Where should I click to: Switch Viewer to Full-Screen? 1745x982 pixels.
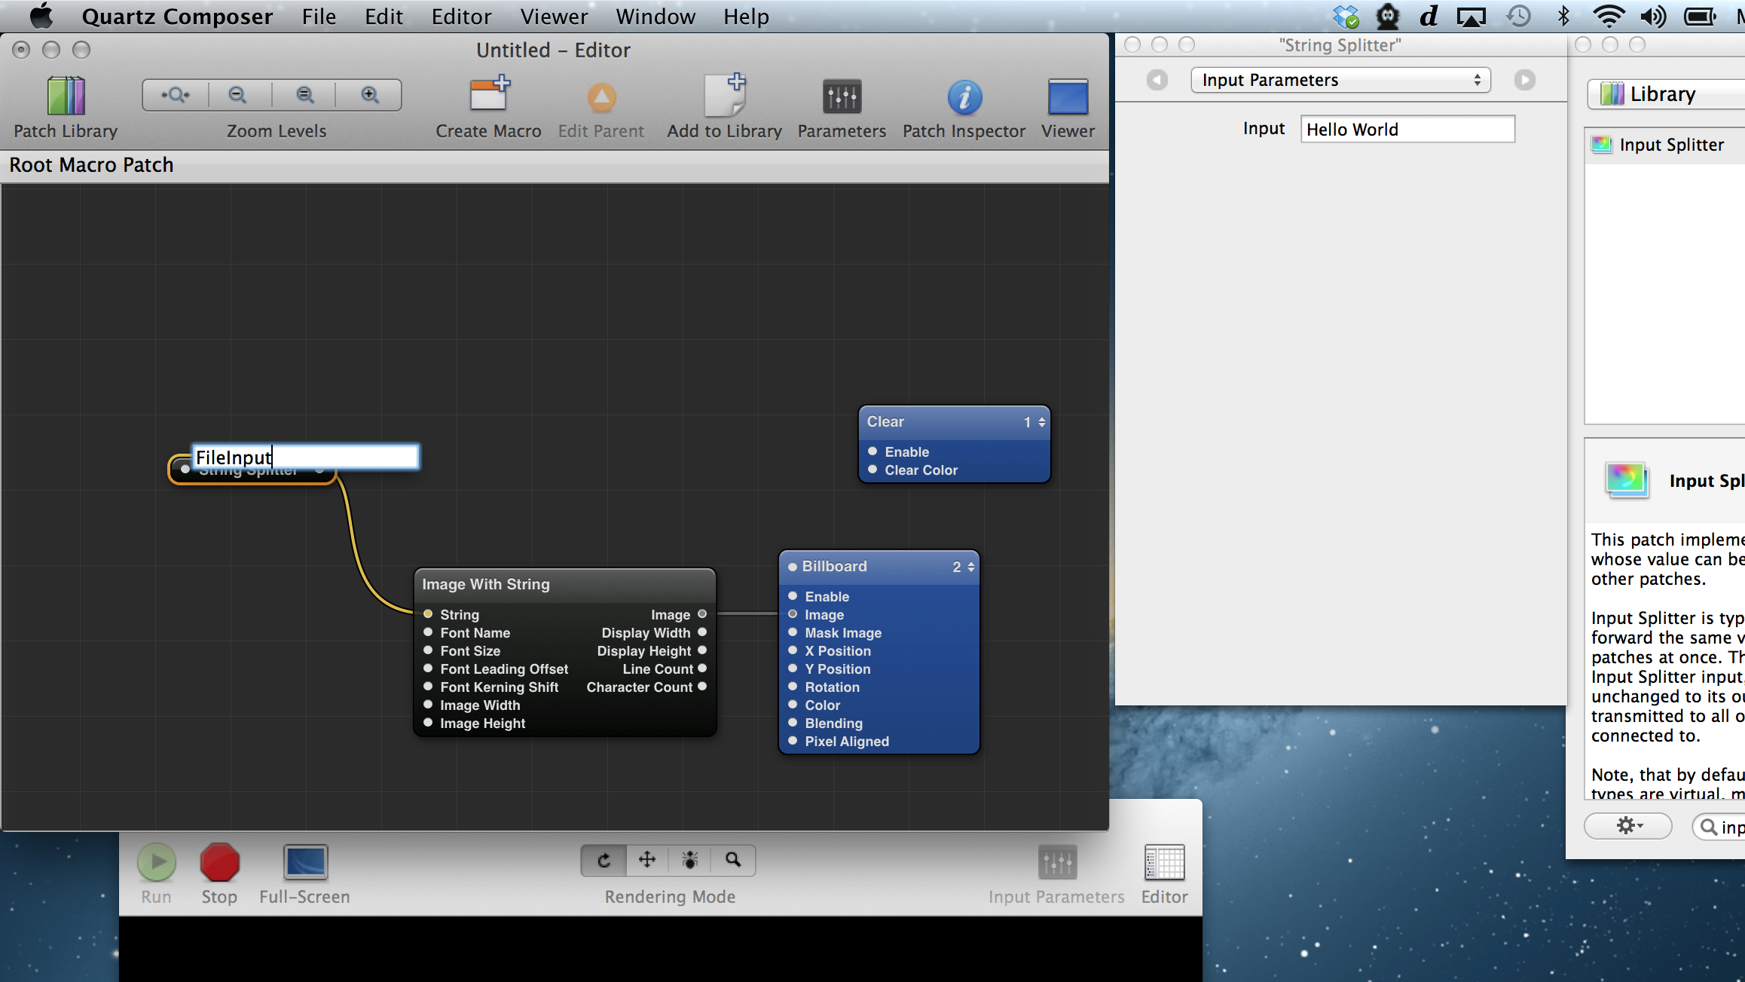[x=305, y=862]
